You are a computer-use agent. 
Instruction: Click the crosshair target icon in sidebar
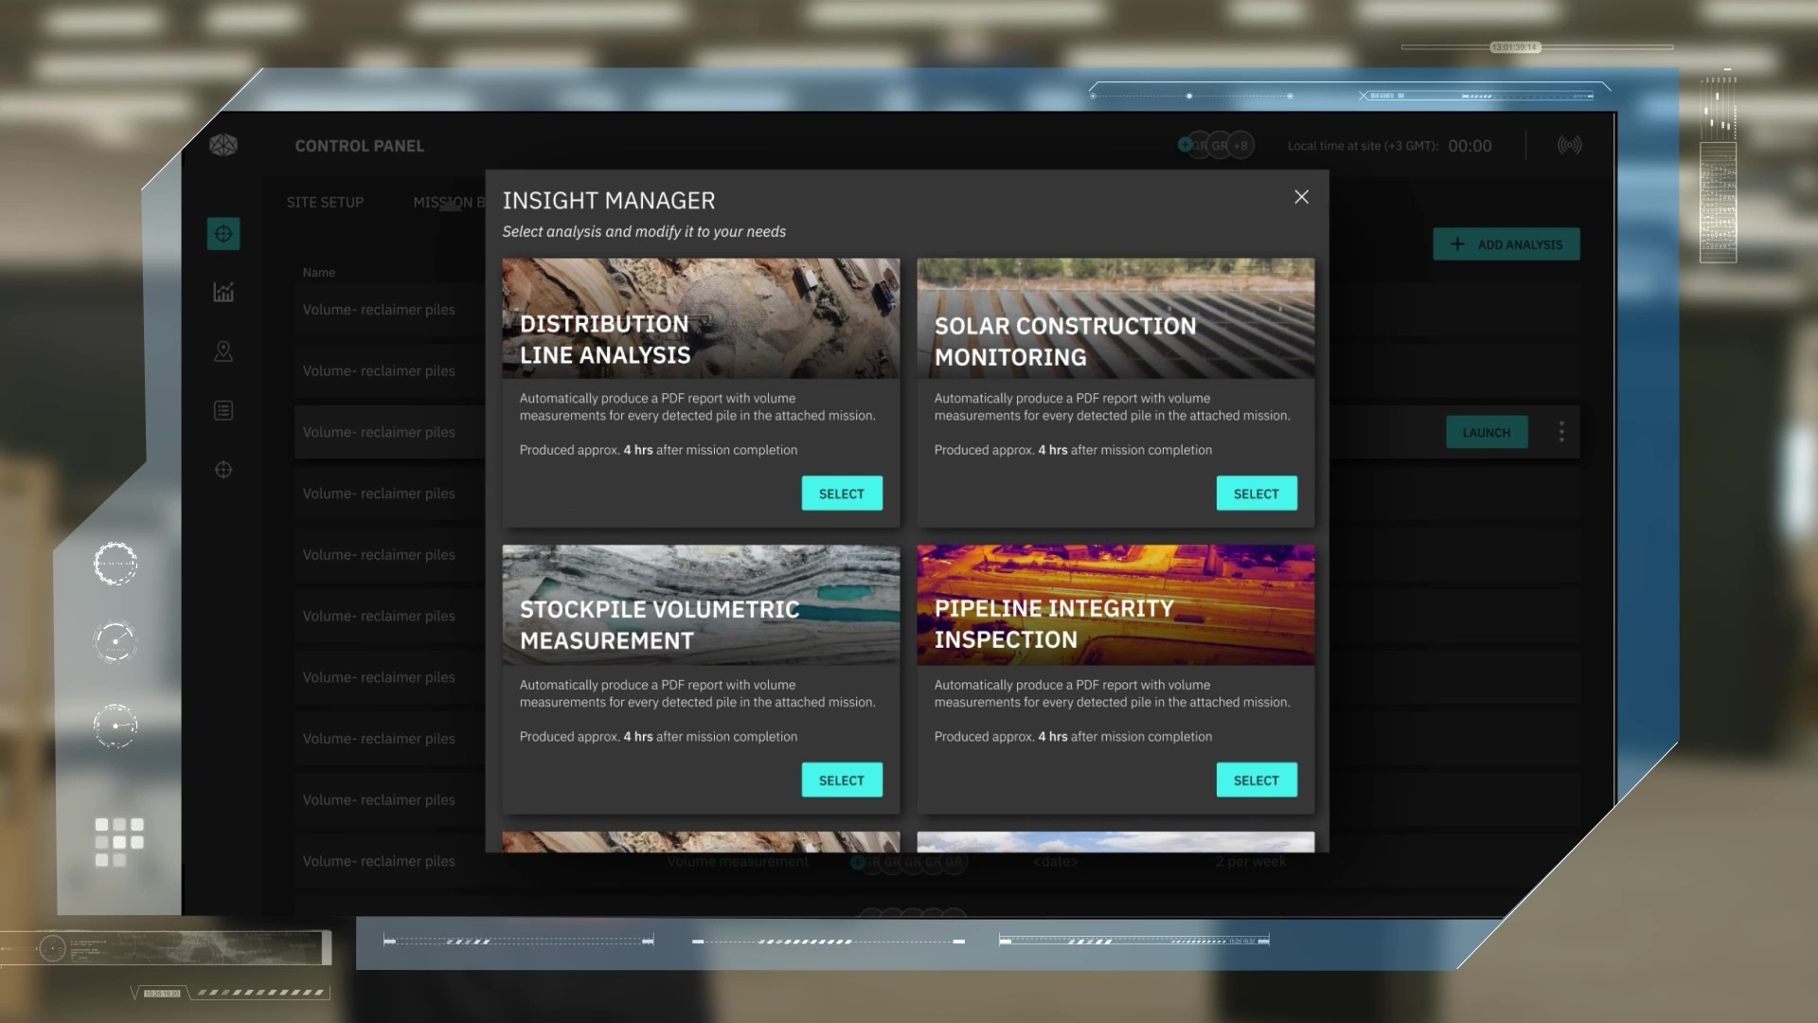(223, 234)
